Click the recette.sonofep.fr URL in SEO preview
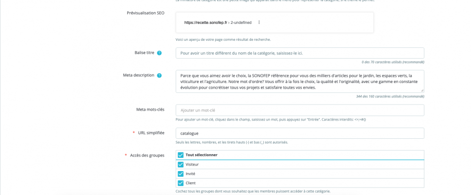Screen dimensions: 471x195 pos(205,22)
